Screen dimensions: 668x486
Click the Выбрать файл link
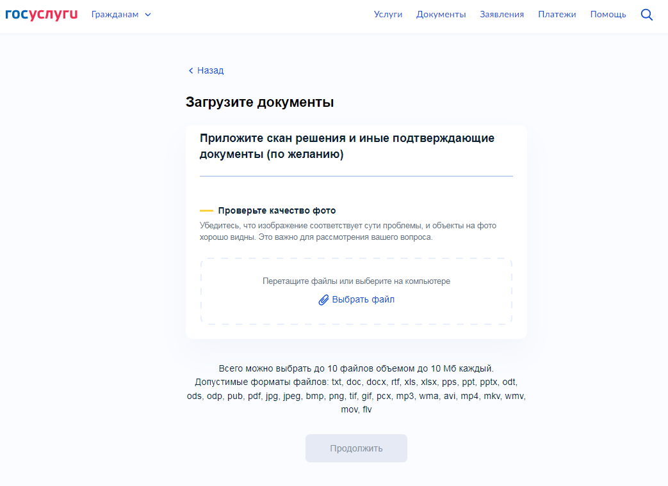(363, 299)
